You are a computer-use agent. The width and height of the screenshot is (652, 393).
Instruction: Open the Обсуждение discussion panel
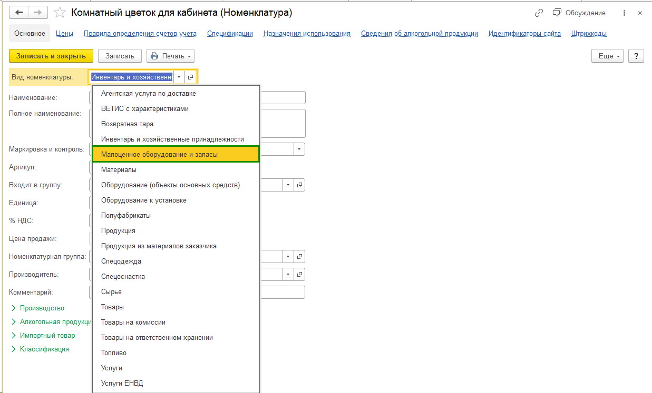pyautogui.click(x=579, y=13)
